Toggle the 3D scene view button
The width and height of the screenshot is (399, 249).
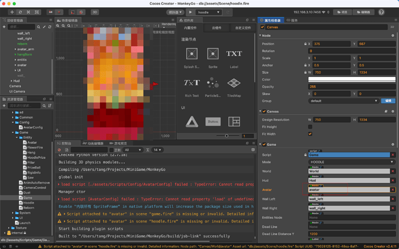95,12
